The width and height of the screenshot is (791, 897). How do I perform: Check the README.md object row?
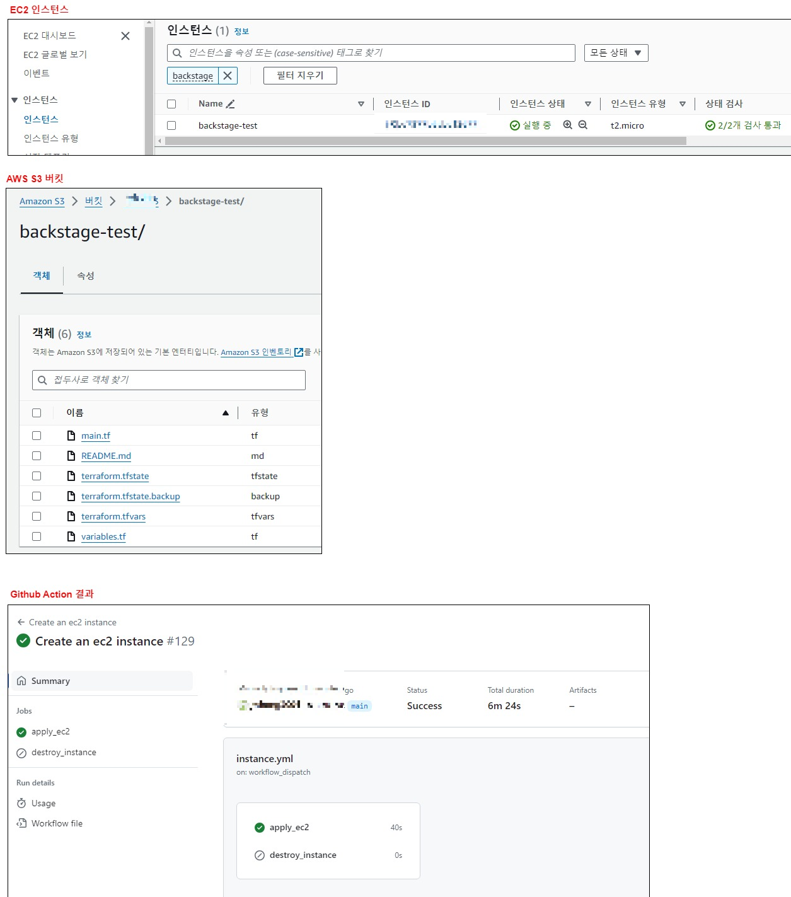coord(37,456)
